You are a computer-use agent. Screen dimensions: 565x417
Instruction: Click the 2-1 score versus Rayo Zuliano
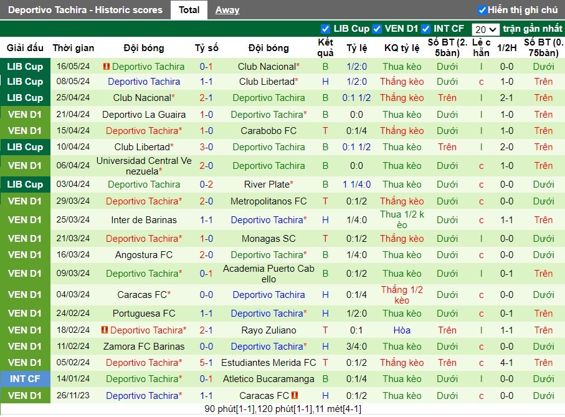pyautogui.click(x=206, y=330)
